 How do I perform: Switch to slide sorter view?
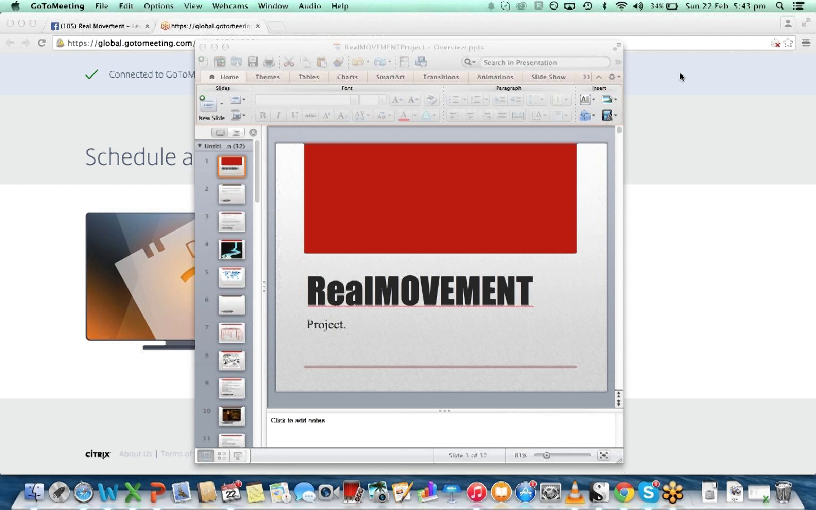(222, 456)
